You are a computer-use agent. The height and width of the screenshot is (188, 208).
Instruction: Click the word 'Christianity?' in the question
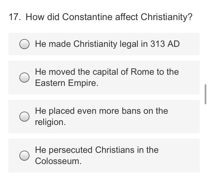167,17
